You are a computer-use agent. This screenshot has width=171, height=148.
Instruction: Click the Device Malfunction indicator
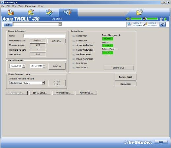(x=74, y=59)
